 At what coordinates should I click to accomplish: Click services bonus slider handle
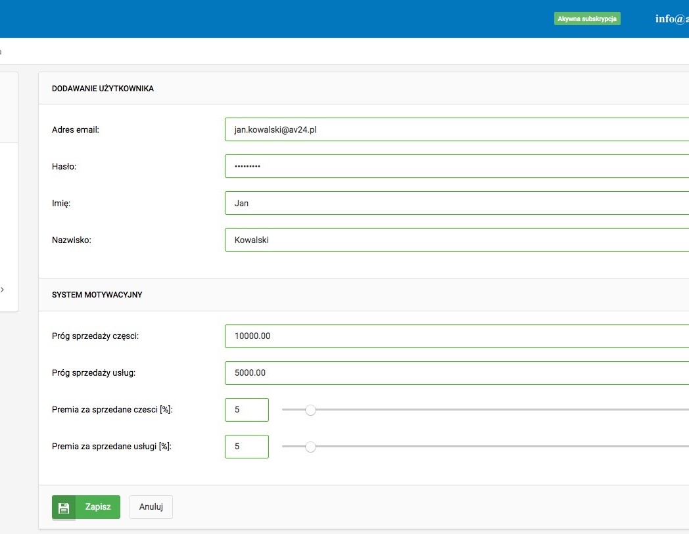coord(311,447)
